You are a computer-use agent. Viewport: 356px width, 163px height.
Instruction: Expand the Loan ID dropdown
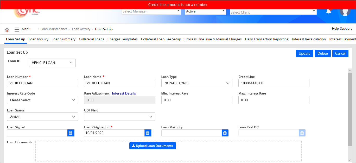[52, 63]
